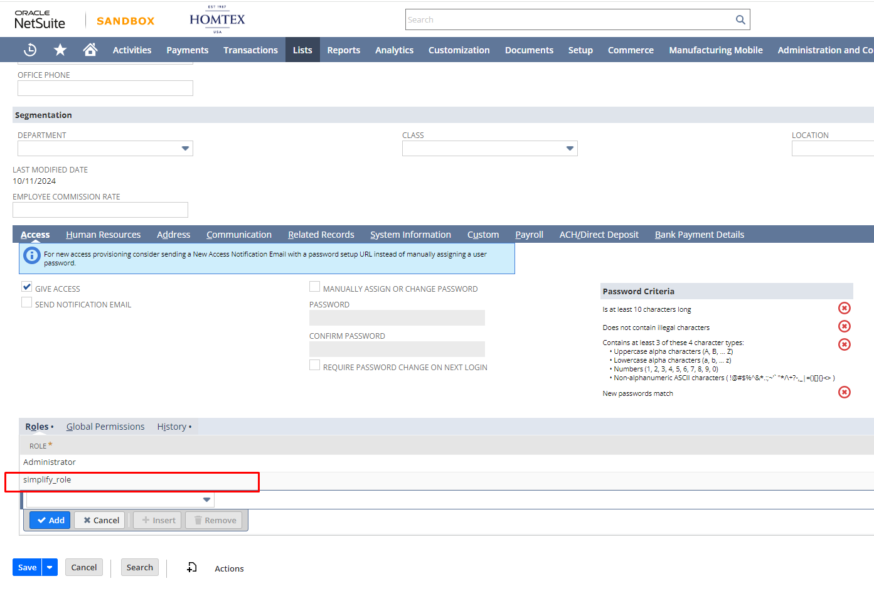This screenshot has height=591, width=874.
Task: Select the Roles subtab
Action: point(37,427)
